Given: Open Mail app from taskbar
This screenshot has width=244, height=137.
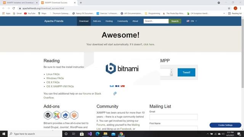Looking at the screenshot, I should point(113,134).
